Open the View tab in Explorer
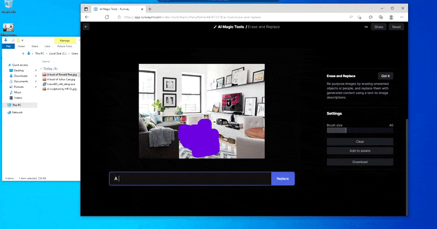437x229 pixels. 47,46
